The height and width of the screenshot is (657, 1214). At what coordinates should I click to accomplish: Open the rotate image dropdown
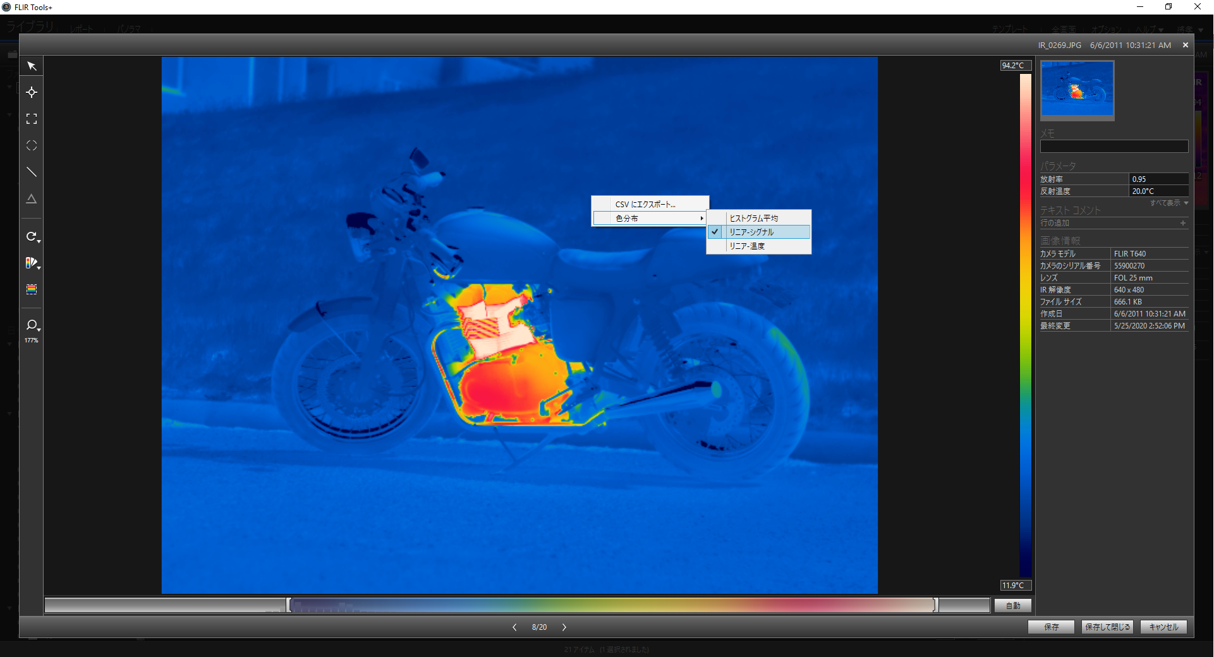pos(32,237)
